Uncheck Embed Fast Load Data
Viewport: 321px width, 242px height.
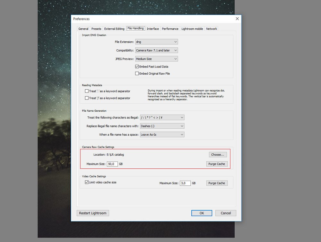point(137,66)
